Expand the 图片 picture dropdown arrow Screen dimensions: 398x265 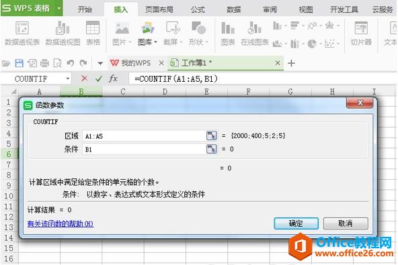coord(130,42)
